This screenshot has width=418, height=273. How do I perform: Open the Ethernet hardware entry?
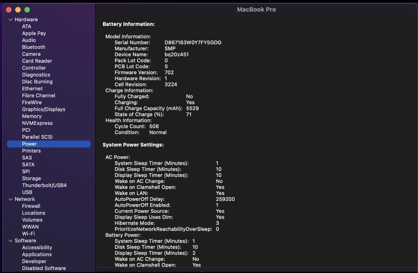(32, 88)
